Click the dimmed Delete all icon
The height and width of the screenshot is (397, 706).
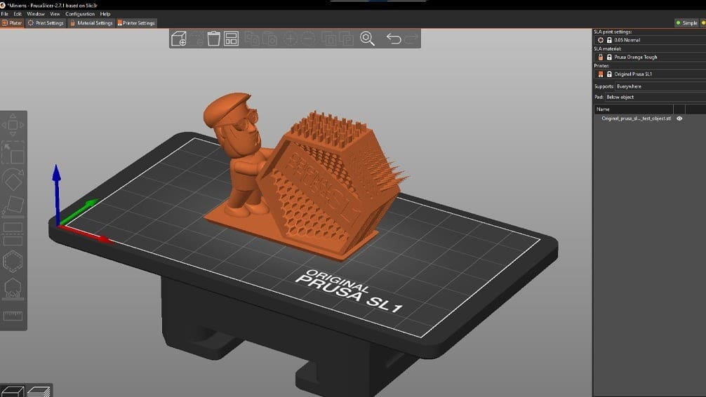[x=197, y=39]
